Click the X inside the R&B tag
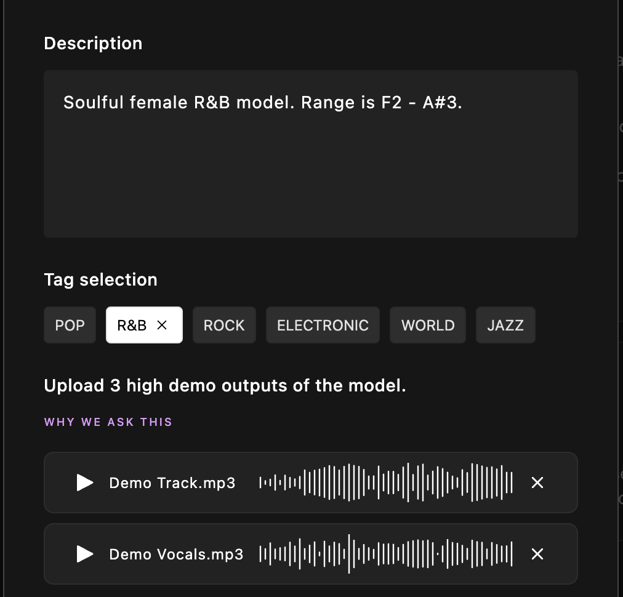Image resolution: width=623 pixels, height=597 pixels. pos(163,326)
